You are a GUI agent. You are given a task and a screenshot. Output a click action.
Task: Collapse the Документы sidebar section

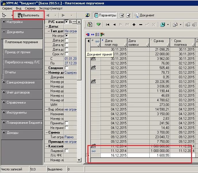tap(4, 32)
